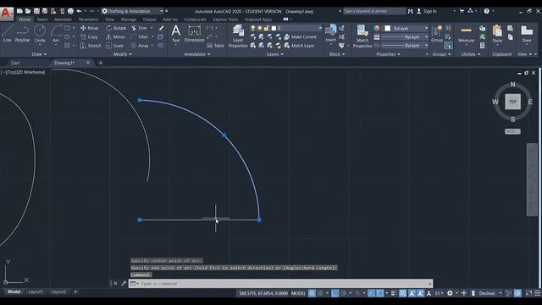Expand the Properties panel

(x=388, y=54)
